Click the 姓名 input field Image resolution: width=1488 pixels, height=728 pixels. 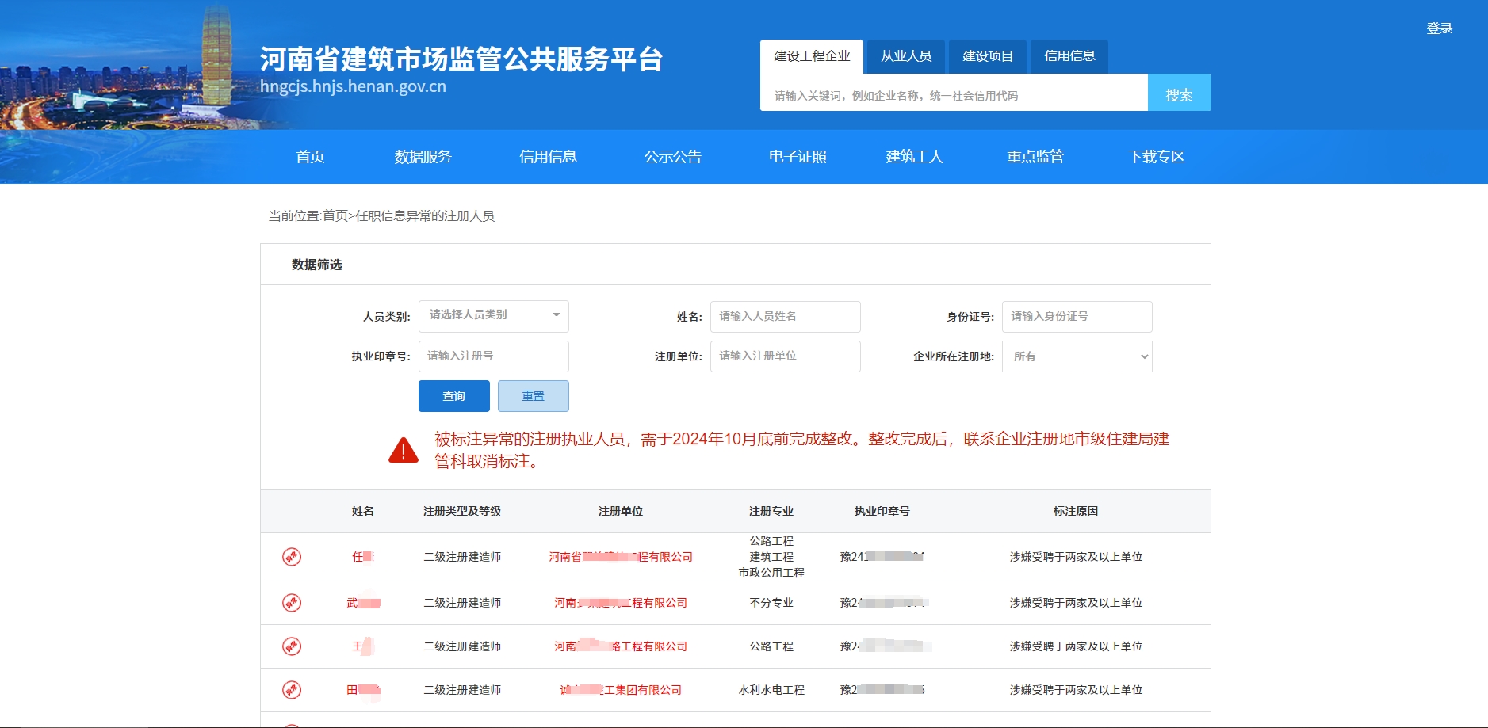(x=785, y=317)
